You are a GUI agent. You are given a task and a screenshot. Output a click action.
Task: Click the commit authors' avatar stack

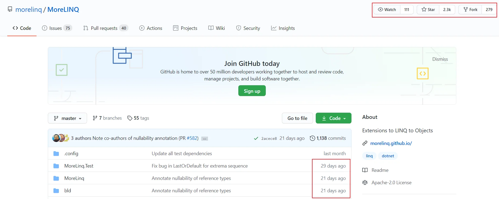(61, 138)
